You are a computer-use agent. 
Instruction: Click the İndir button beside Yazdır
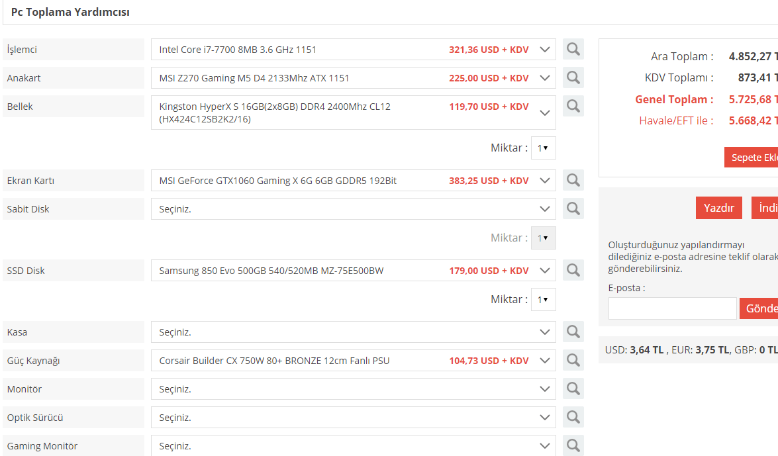point(765,208)
